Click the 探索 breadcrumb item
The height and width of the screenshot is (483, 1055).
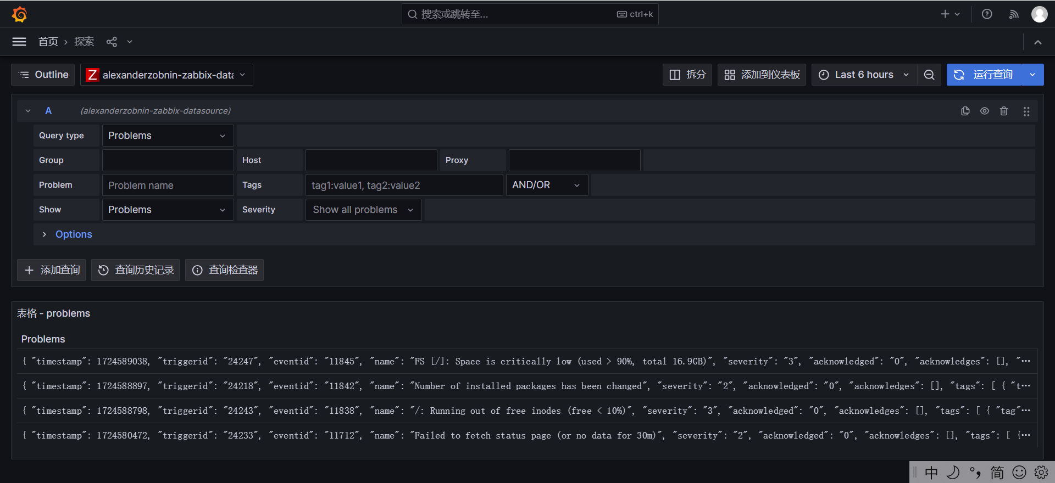pyautogui.click(x=84, y=42)
